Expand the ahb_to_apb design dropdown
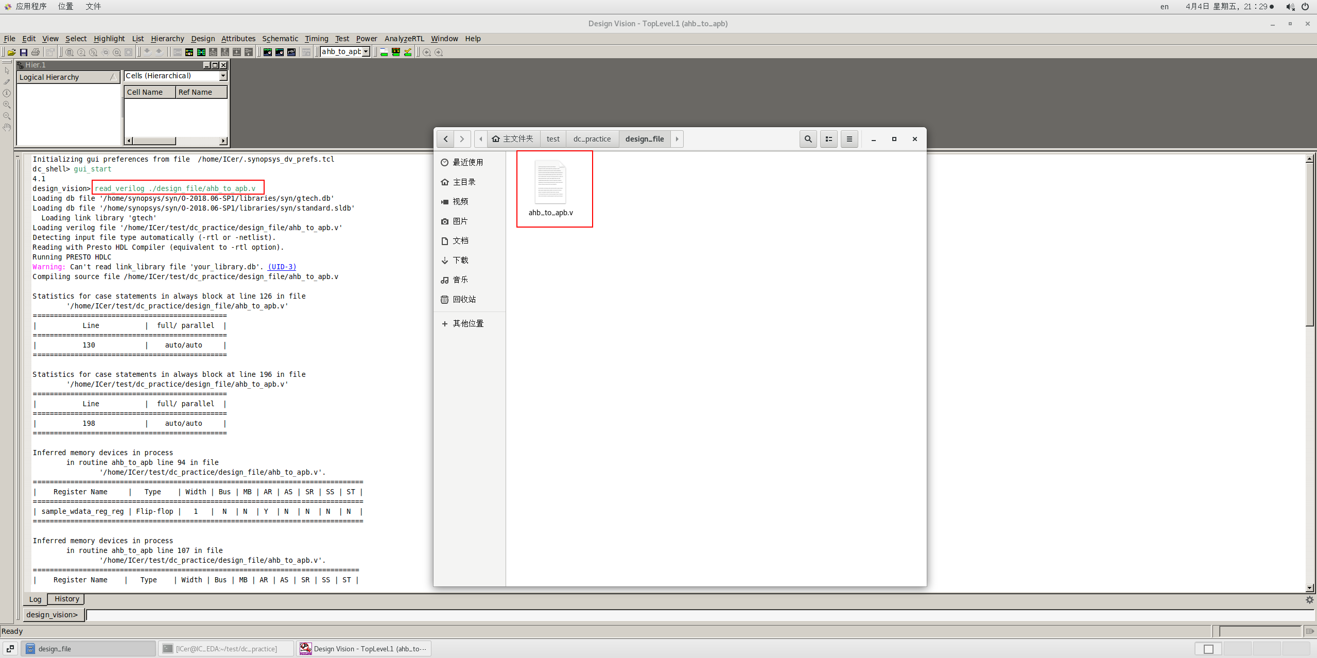 point(366,51)
